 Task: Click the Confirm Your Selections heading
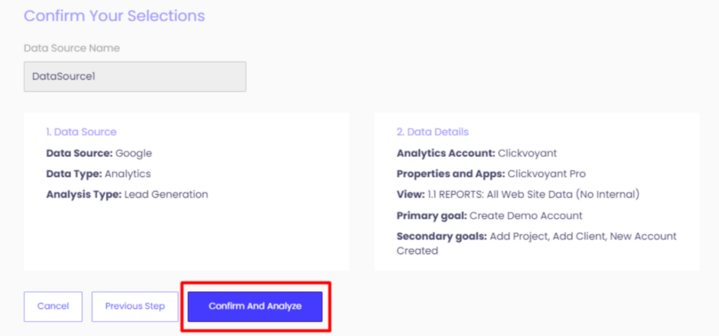tap(114, 16)
